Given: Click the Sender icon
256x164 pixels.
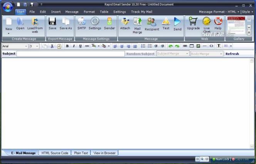Looking at the screenshot, I should tap(109, 22).
